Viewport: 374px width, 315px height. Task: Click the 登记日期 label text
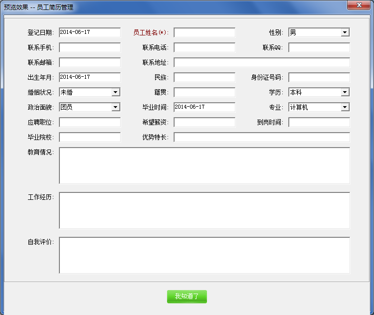click(x=41, y=32)
